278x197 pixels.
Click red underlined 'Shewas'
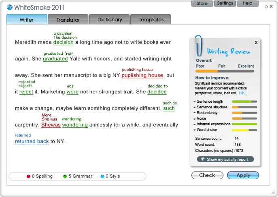click(51, 125)
